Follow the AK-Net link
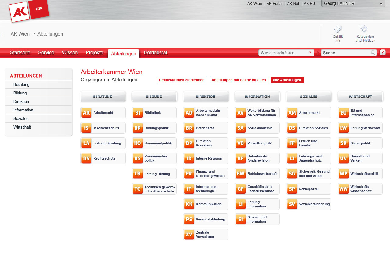This screenshot has width=390, height=268. (293, 4)
